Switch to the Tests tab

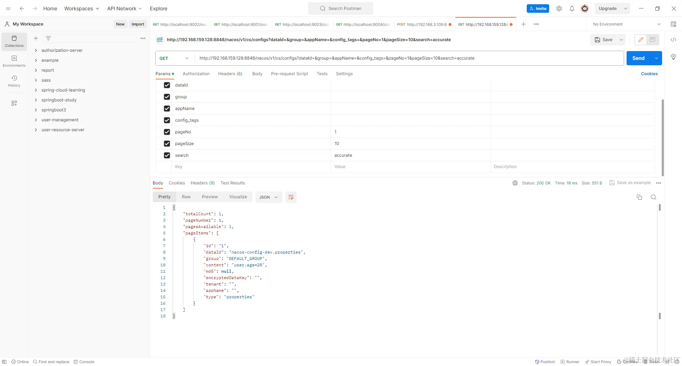point(322,74)
